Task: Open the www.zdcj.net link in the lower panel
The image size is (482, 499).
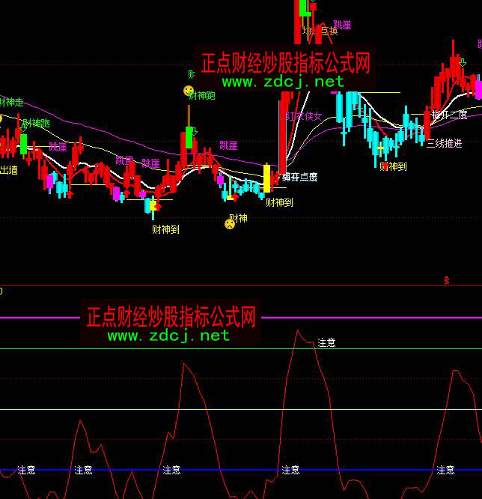Action: coord(168,336)
